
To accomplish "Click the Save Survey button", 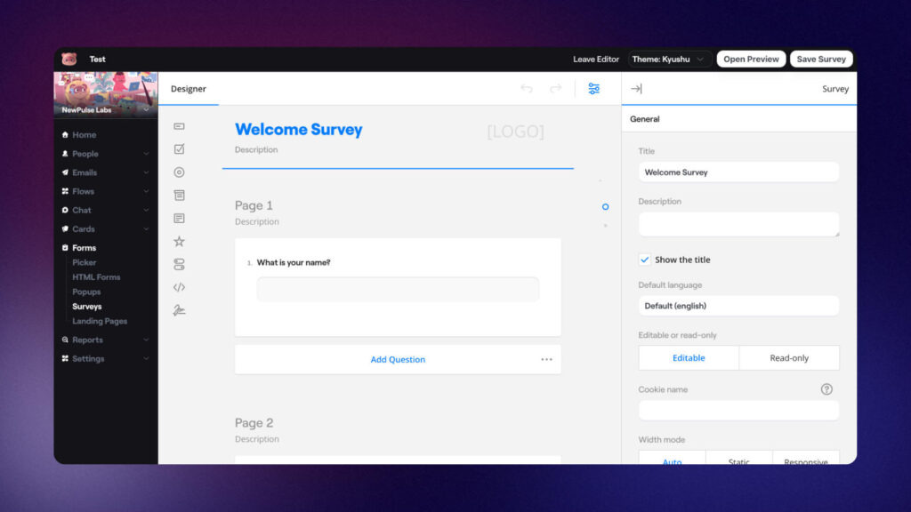I will click(820, 59).
